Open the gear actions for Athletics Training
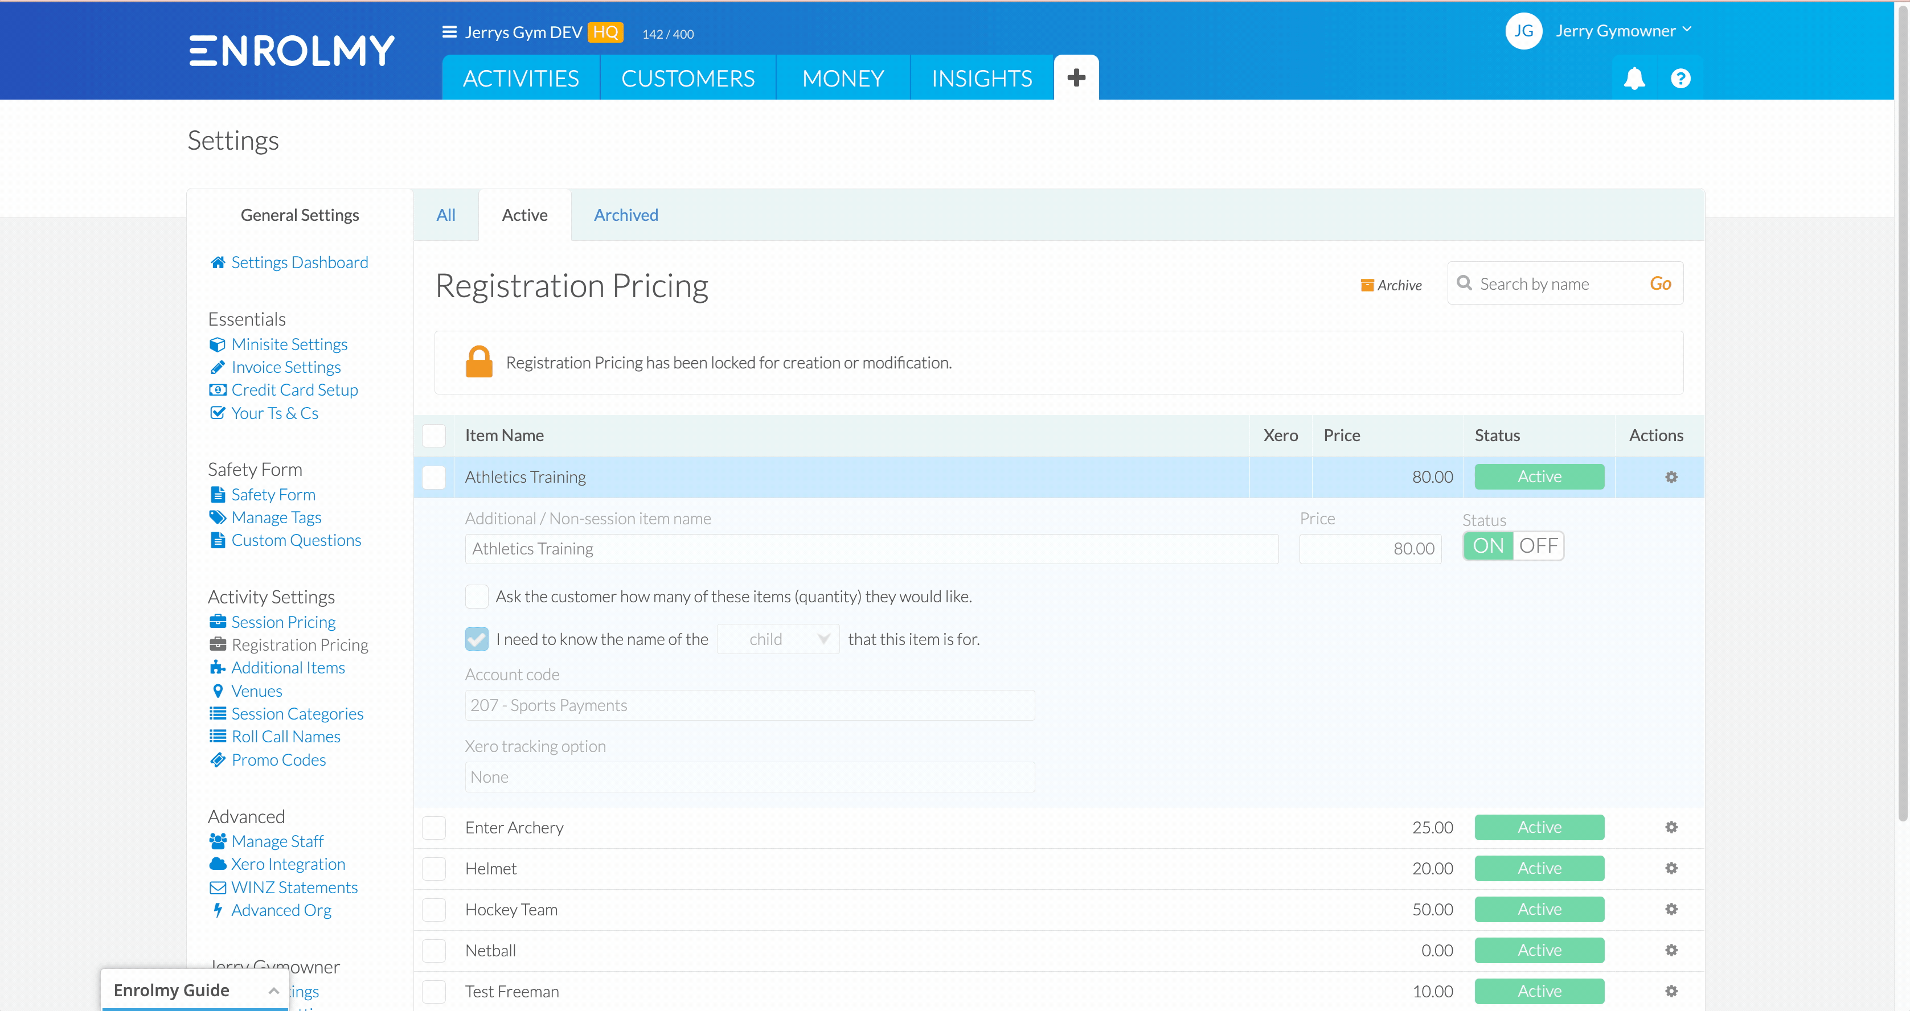Screen dimensions: 1910x1011 point(1671,478)
